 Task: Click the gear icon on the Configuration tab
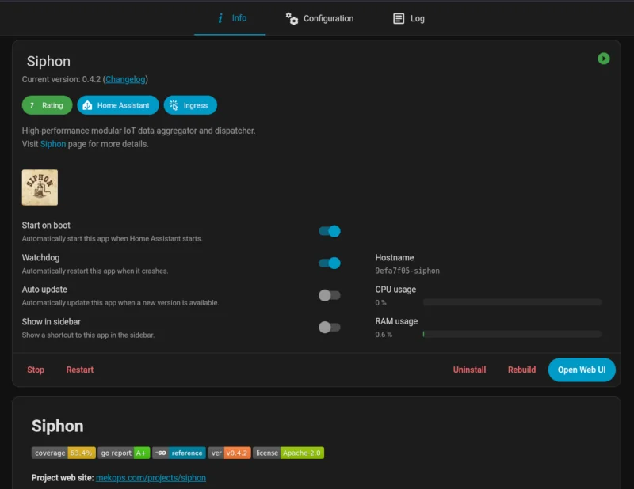[x=291, y=18]
